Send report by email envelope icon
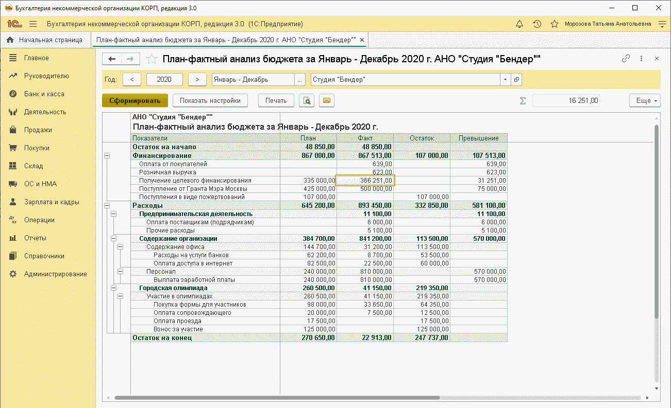 [326, 101]
